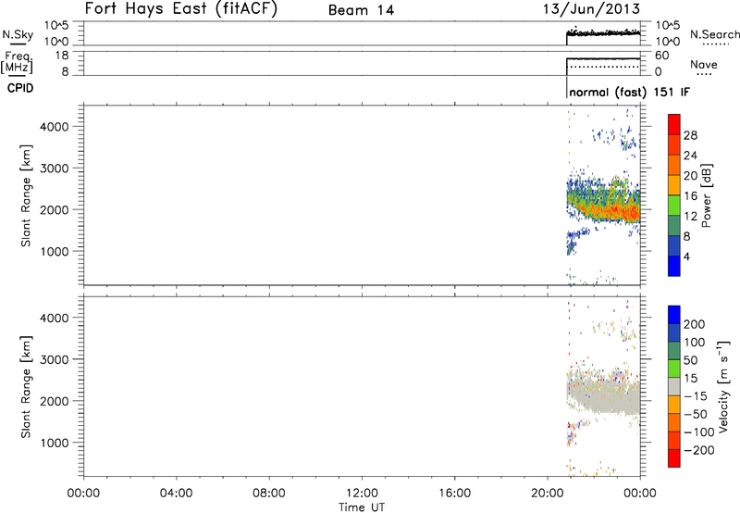The image size is (740, 513).
Task: Click the 'normal (fast) 151 IF' text
Action: point(630,92)
